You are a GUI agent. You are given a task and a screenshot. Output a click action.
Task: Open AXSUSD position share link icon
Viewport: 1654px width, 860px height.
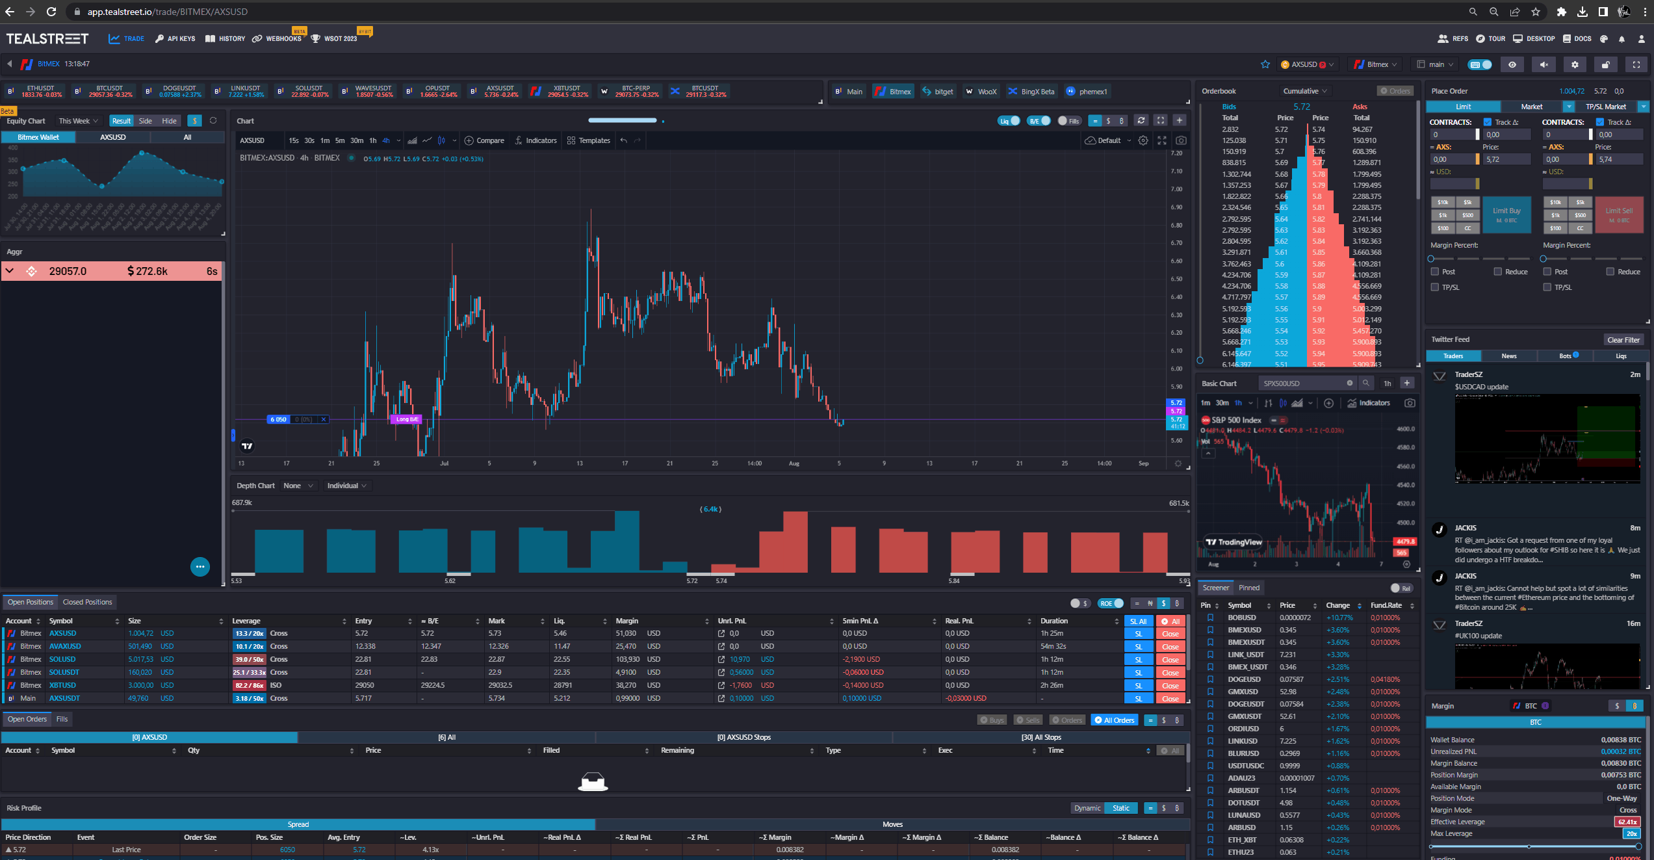tap(721, 633)
